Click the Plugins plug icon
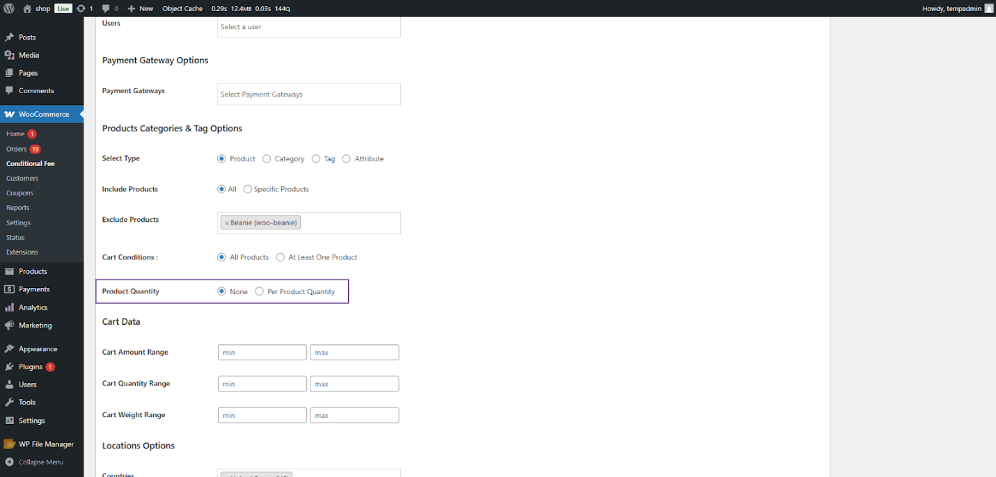This screenshot has height=477, width=996. [x=9, y=366]
